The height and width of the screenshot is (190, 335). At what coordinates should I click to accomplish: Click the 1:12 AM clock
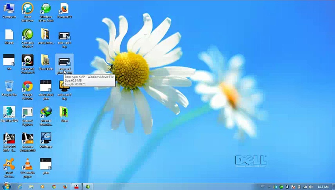(323, 187)
